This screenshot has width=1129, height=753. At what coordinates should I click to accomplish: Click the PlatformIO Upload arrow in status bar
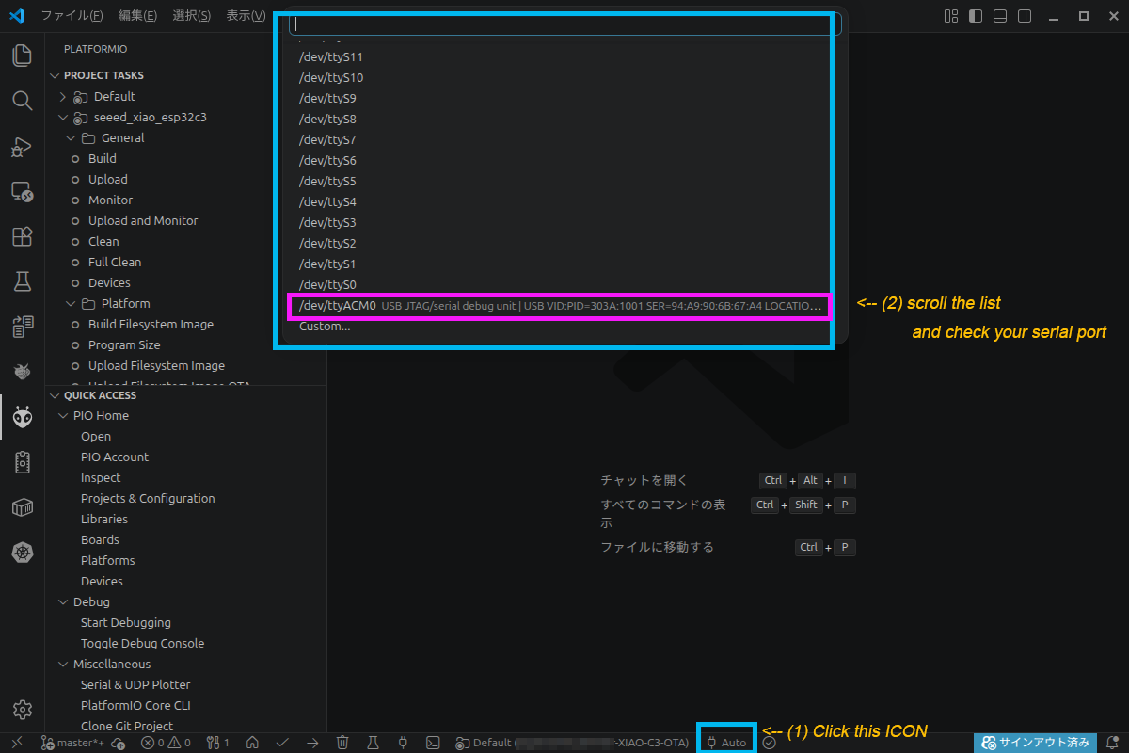point(312,743)
